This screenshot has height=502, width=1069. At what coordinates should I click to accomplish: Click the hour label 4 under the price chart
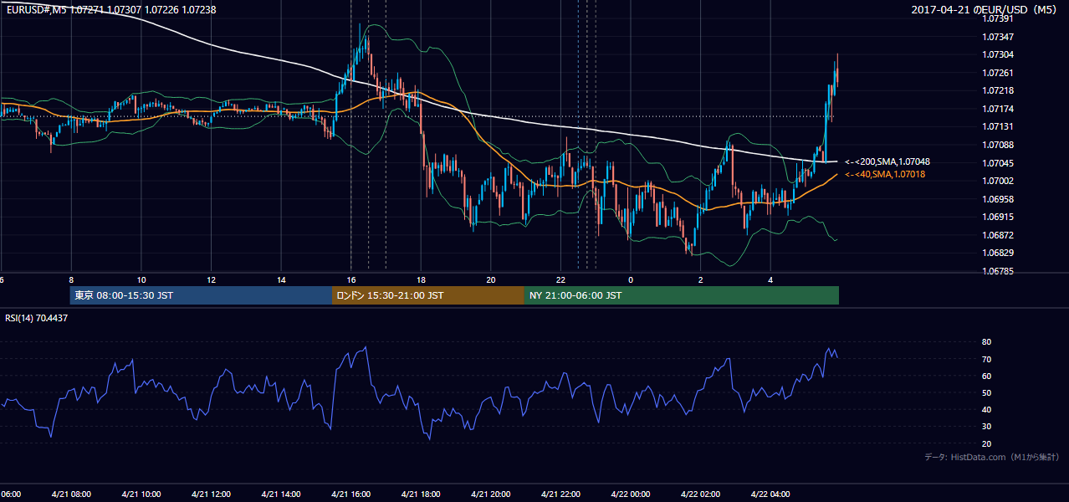pos(770,279)
